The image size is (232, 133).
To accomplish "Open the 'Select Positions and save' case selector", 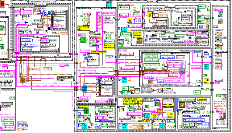I will point(41,1).
